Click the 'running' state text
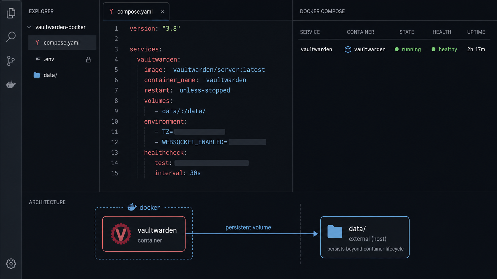This screenshot has height=279, width=497. (411, 49)
